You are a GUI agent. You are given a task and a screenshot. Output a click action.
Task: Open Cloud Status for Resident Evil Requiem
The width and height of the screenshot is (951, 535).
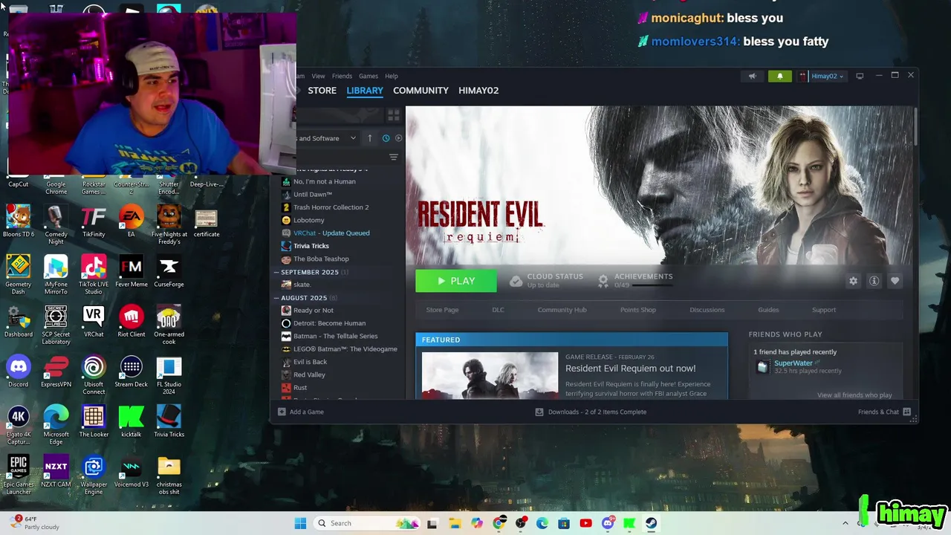(546, 280)
